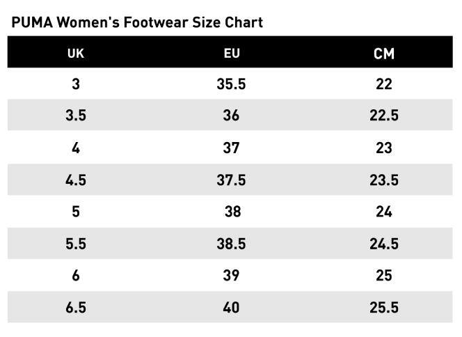Select the CM column header
462x337 pixels.
point(384,53)
